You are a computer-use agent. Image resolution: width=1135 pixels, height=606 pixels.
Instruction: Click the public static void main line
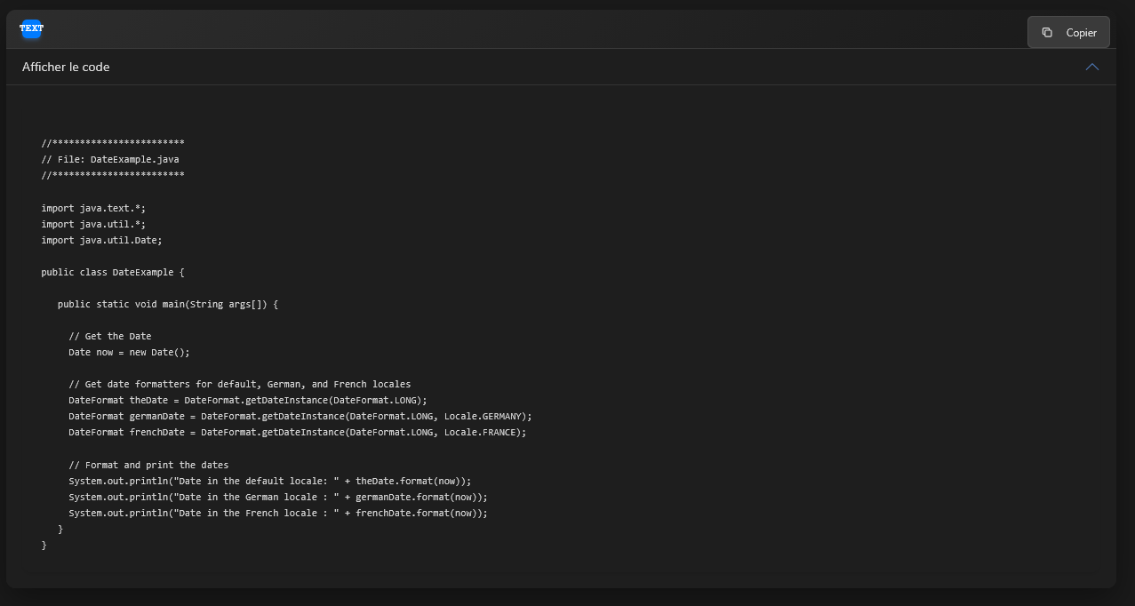coord(168,304)
